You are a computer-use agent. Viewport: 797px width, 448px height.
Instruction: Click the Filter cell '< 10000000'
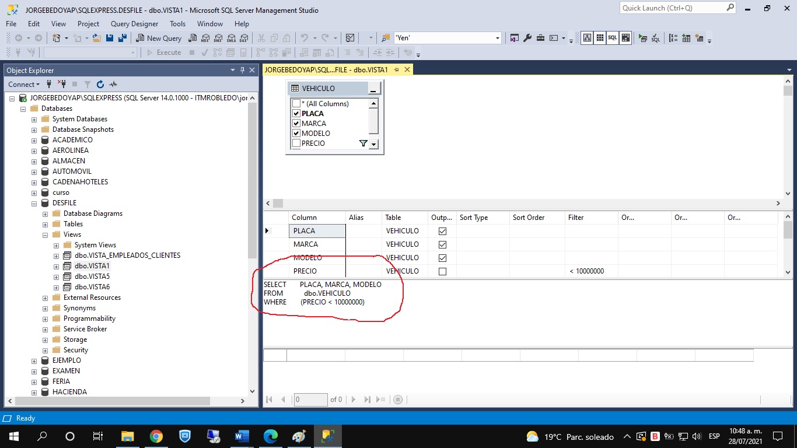click(x=591, y=271)
